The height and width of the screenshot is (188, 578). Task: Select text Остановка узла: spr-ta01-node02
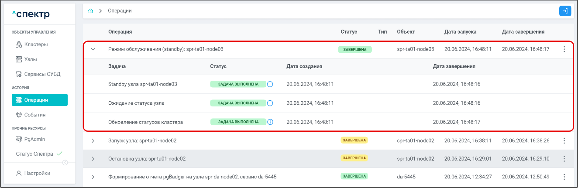(x=147, y=159)
